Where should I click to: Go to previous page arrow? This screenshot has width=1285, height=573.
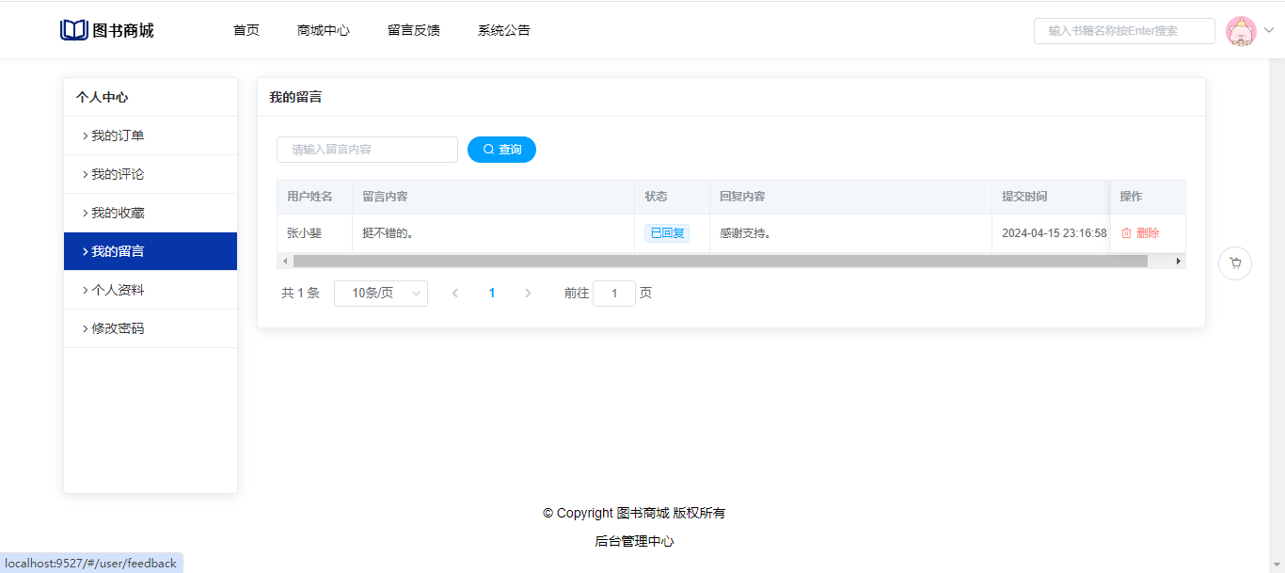455,294
